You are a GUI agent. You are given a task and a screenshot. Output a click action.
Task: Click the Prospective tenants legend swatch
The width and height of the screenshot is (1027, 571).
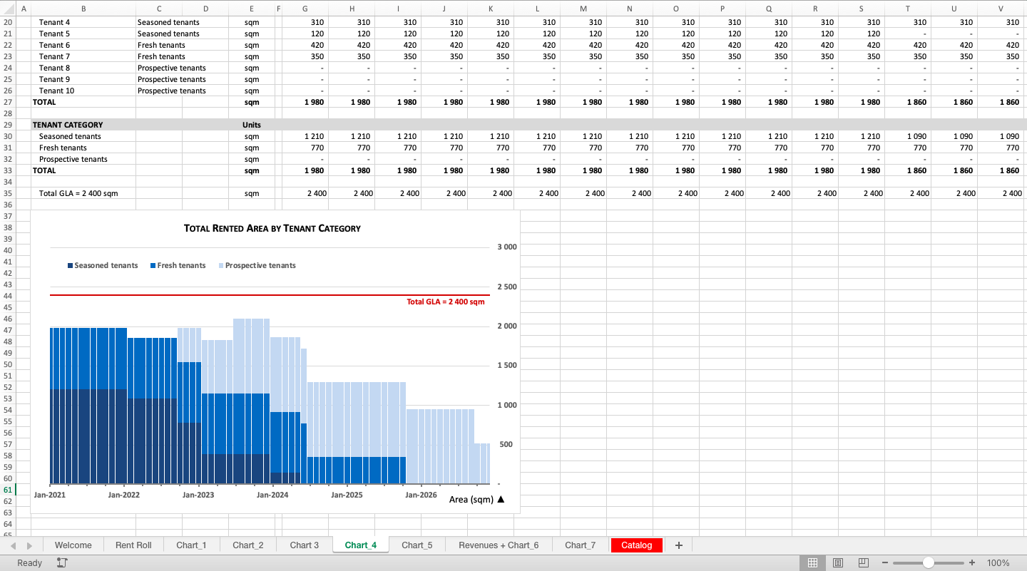[221, 266]
